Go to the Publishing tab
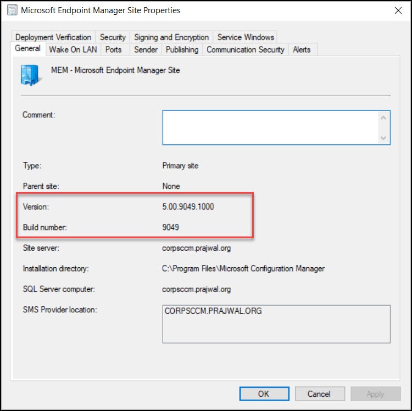The height and width of the screenshot is (411, 412). tap(182, 49)
